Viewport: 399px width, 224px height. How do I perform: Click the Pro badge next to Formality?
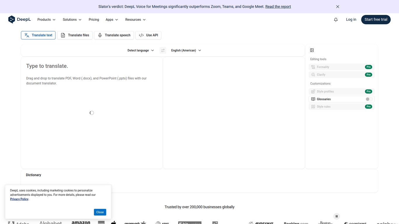pyautogui.click(x=369, y=67)
